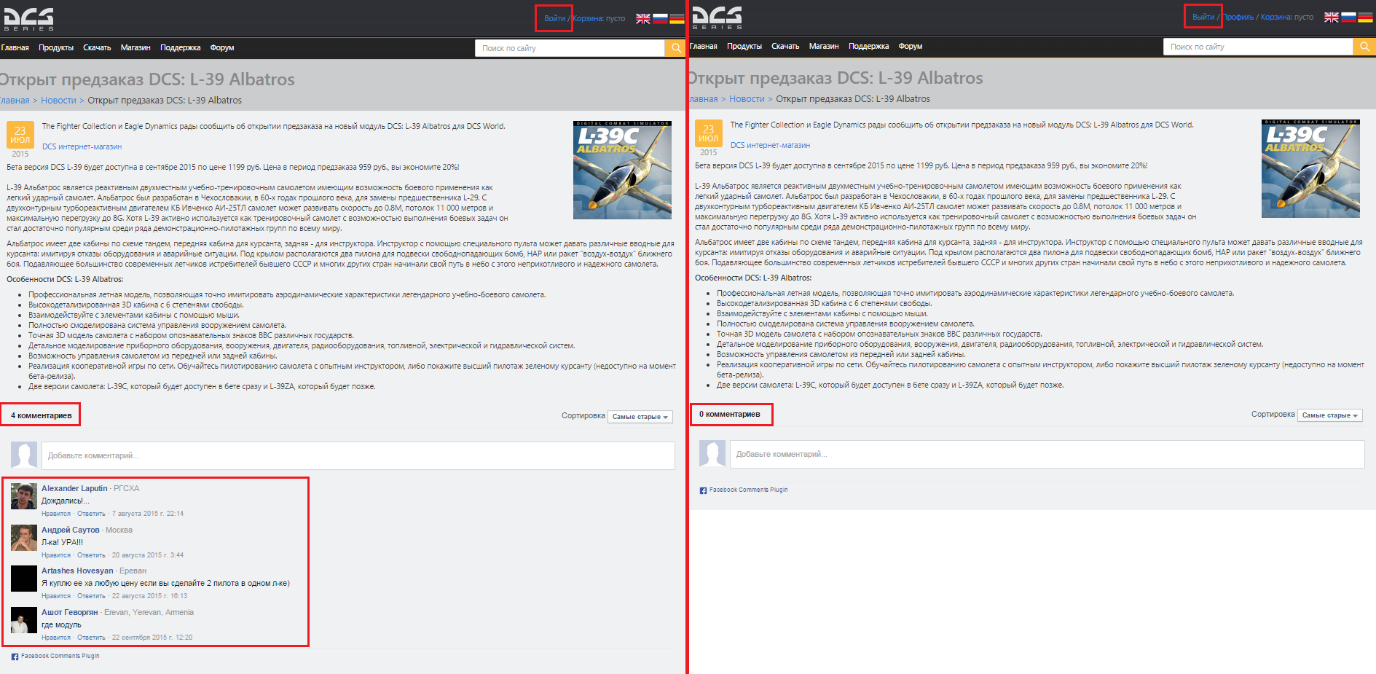Open the Андрей Саутов commenter name link
The height and width of the screenshot is (674, 1376).
tap(70, 530)
